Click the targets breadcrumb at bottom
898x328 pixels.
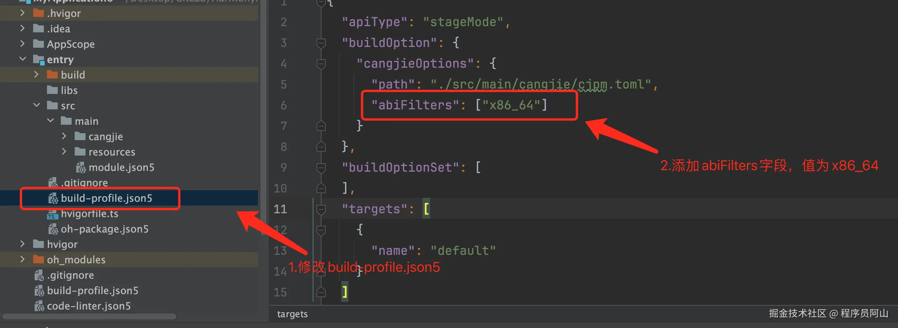point(292,314)
